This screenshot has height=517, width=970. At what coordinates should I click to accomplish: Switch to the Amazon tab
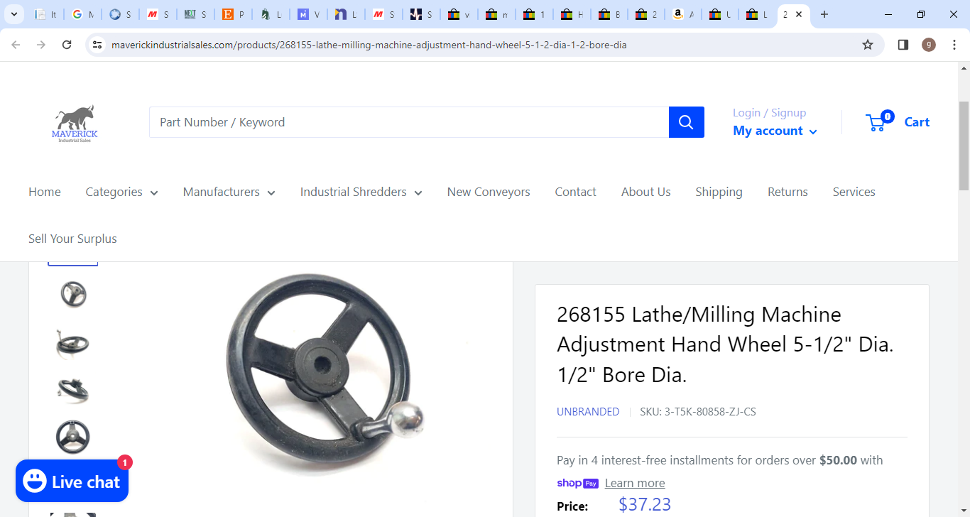click(683, 14)
